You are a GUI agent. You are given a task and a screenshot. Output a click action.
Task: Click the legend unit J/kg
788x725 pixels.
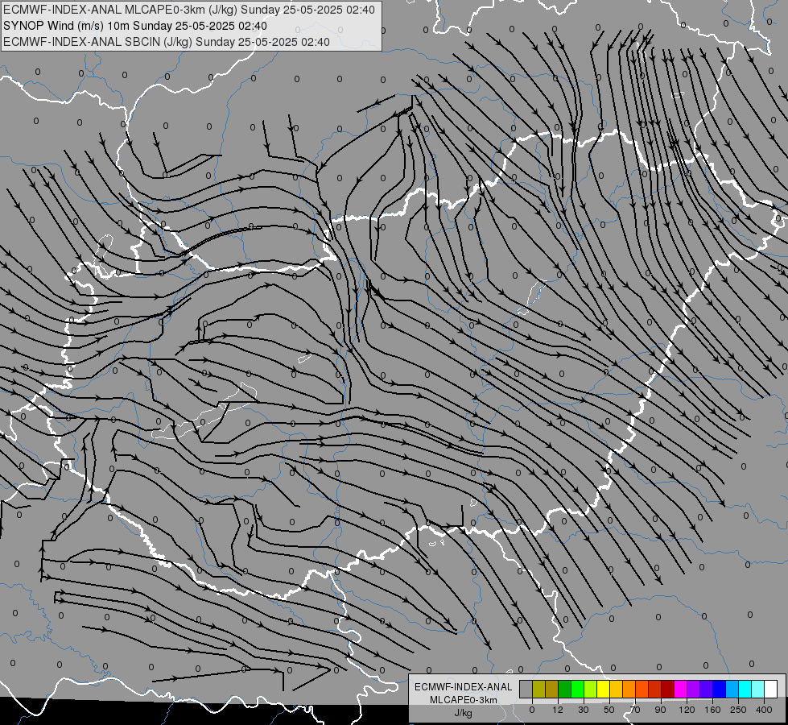click(463, 713)
